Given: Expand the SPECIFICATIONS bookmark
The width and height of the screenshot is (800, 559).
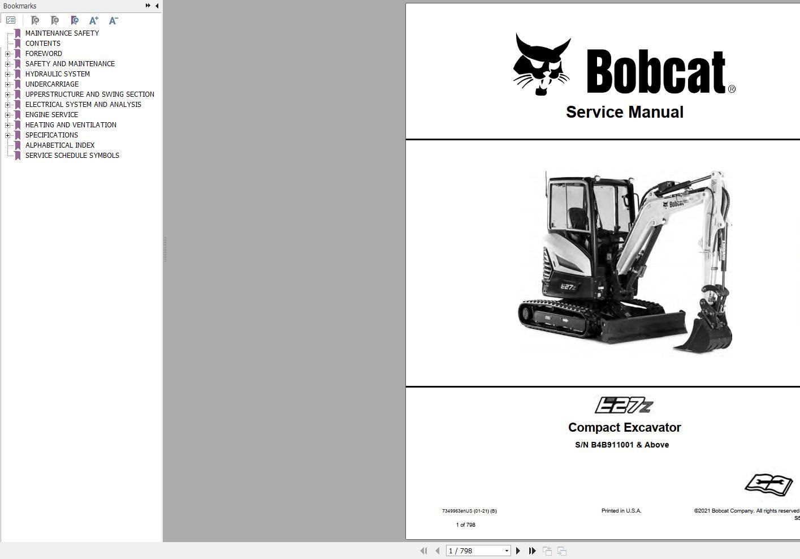Looking at the screenshot, I should 7,135.
